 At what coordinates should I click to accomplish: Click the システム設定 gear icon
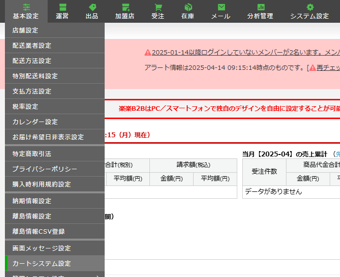pyautogui.click(x=310, y=7)
